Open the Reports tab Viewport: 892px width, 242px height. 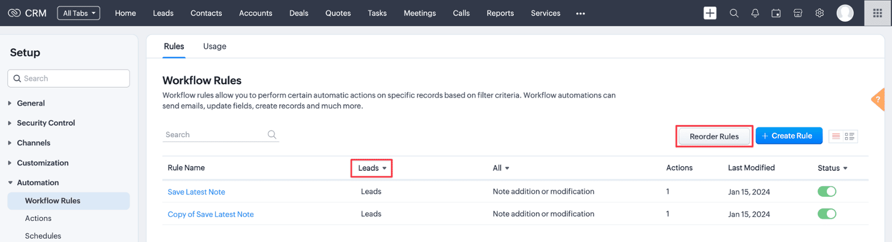click(500, 13)
